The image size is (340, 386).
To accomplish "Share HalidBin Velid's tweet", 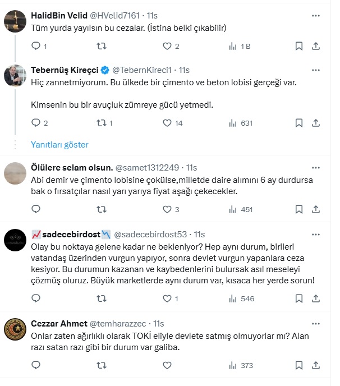I will click(316, 47).
